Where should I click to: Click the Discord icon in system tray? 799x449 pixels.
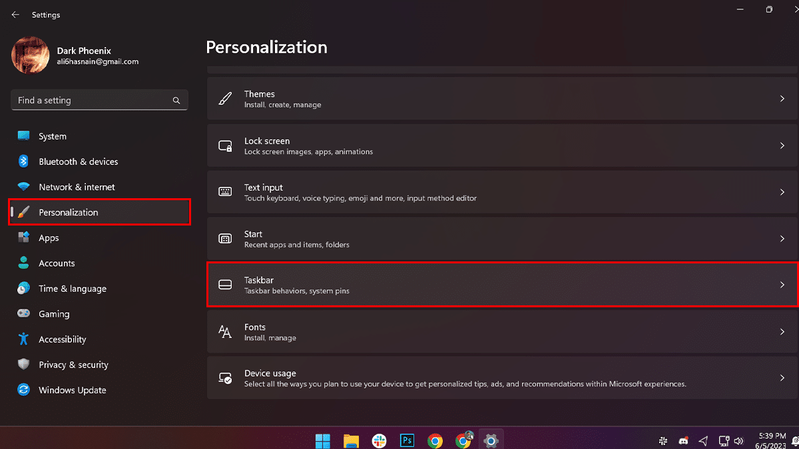coord(683,441)
